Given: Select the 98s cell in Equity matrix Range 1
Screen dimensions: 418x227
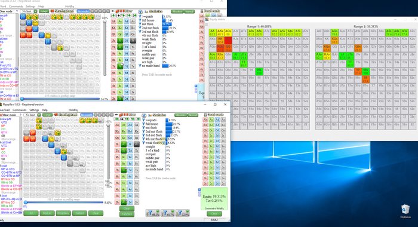Looking at the screenshot, I should (x=259, y=72).
